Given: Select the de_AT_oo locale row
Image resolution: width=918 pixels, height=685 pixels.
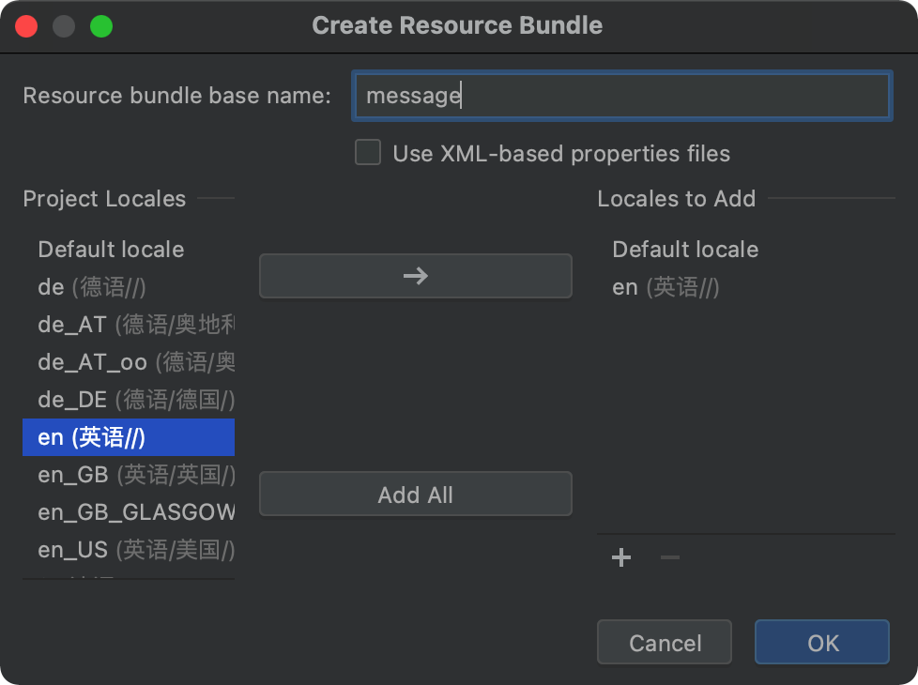Looking at the screenshot, I should pos(129,362).
